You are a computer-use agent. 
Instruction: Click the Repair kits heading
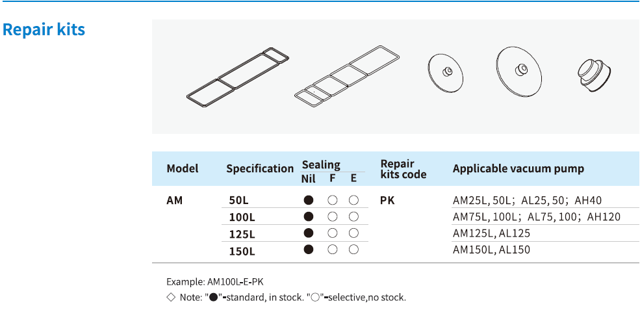(44, 30)
